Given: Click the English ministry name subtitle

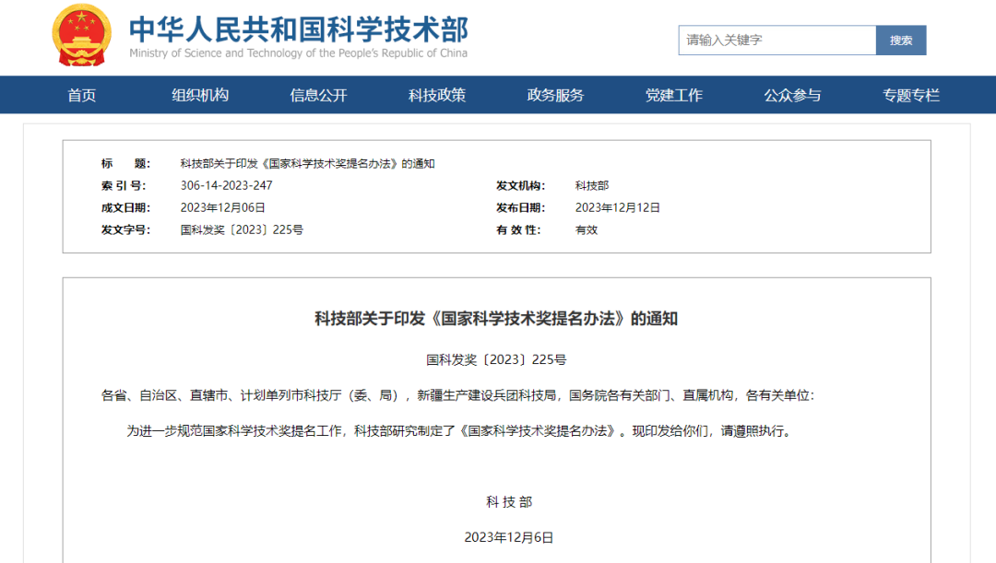Looking at the screenshot, I should pos(298,53).
